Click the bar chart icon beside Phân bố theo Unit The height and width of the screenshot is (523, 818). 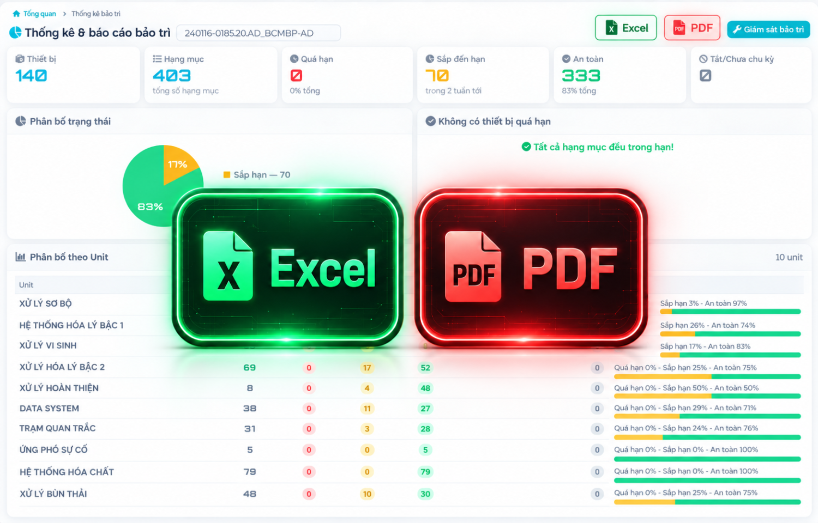click(21, 257)
